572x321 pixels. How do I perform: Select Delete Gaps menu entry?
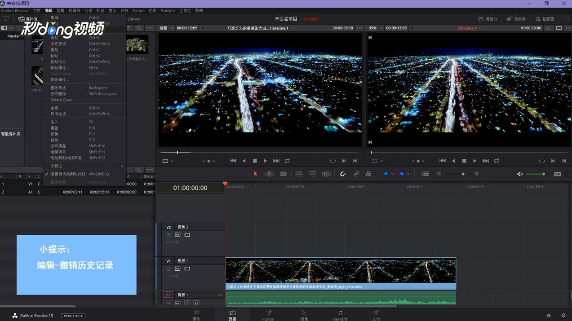point(84,100)
